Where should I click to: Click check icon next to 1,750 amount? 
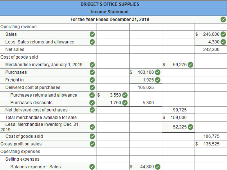pyautogui.click(x=125, y=103)
